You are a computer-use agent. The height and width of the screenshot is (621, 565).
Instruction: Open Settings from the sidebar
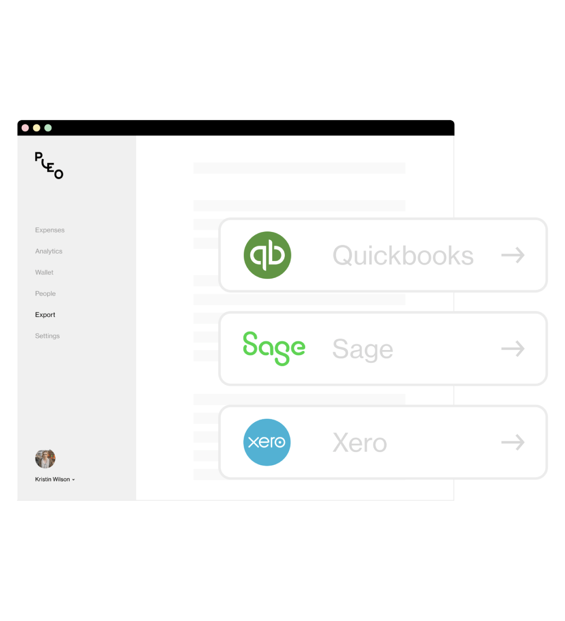pos(48,336)
